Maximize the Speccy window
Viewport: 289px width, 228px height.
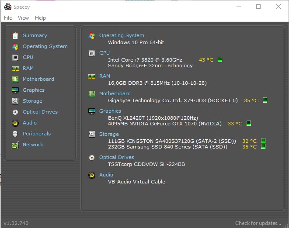258,7
